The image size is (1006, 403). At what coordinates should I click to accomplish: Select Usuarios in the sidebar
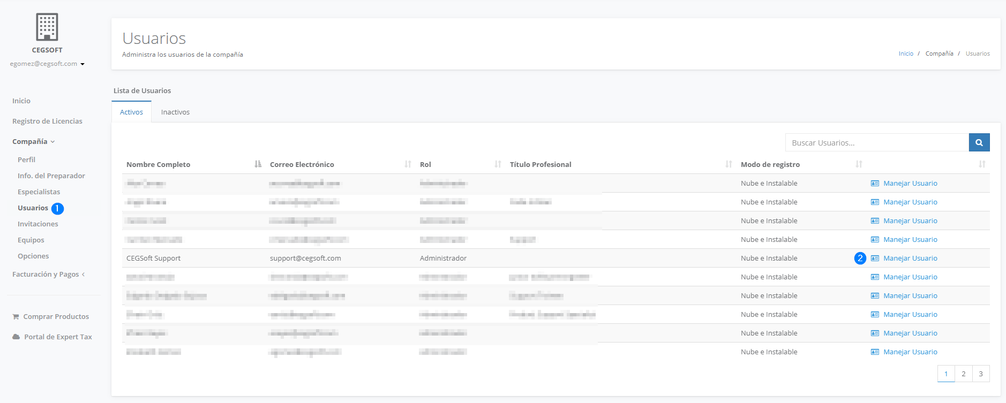(x=33, y=208)
